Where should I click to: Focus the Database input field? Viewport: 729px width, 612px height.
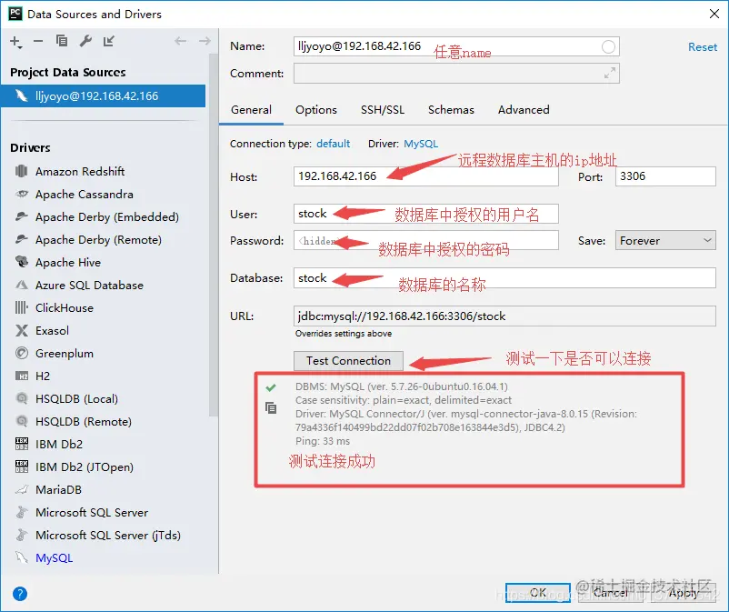pos(504,277)
